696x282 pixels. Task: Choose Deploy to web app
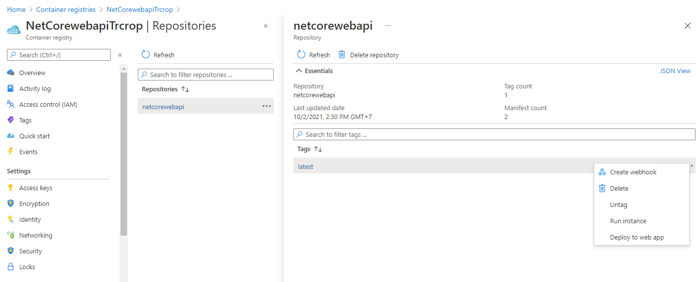point(641,238)
